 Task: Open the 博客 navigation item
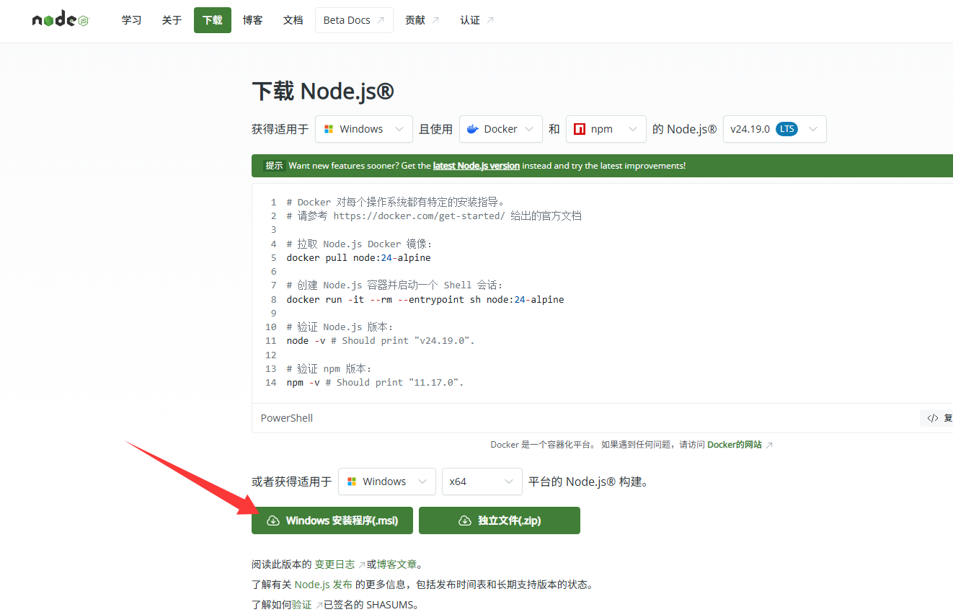pos(253,20)
